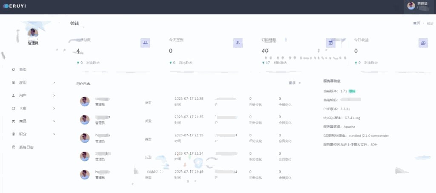Click the 管理员 name under sidebar avatar
The width and height of the screenshot is (436, 193).
[x=33, y=43]
